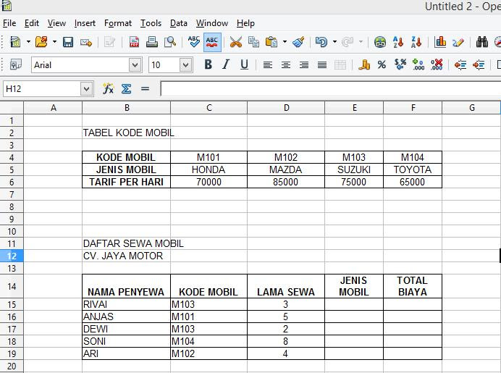Open the Undo history dropdown arrow
The height and width of the screenshot is (373, 501).
point(334,42)
